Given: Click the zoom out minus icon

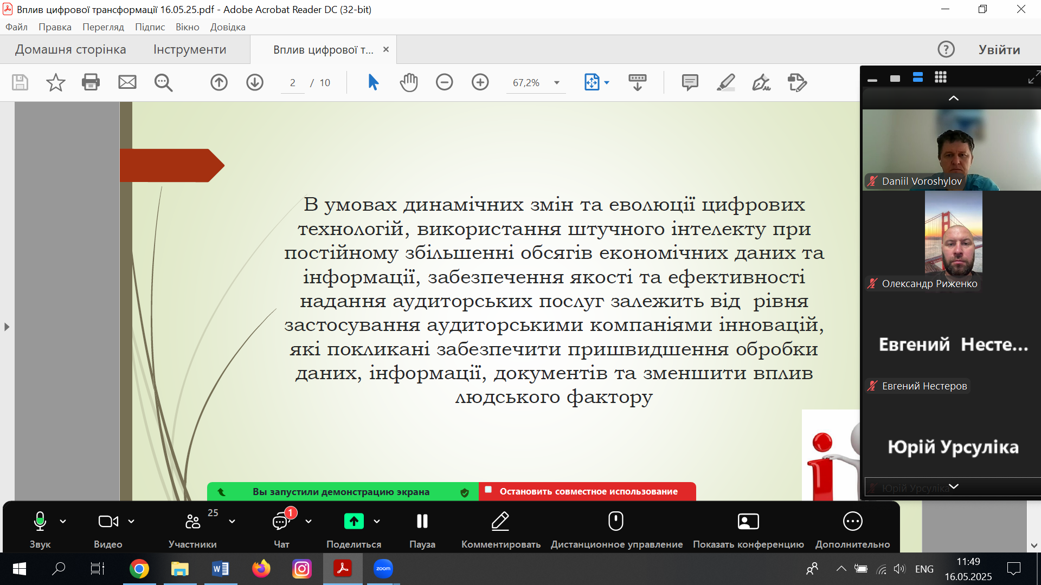Looking at the screenshot, I should 444,82.
